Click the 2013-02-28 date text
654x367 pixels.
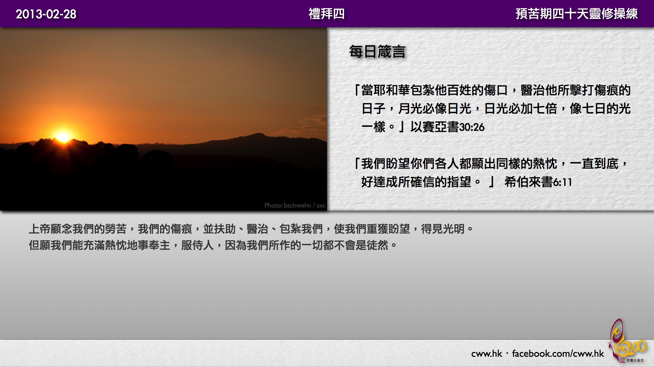pos(46,14)
